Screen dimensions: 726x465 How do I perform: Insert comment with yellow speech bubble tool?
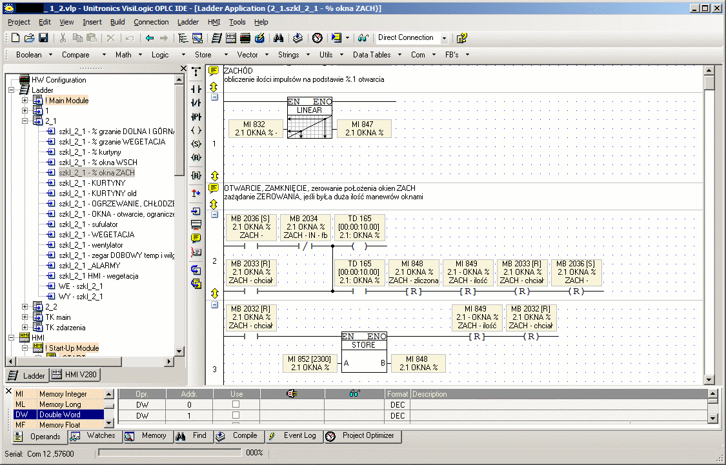196,238
